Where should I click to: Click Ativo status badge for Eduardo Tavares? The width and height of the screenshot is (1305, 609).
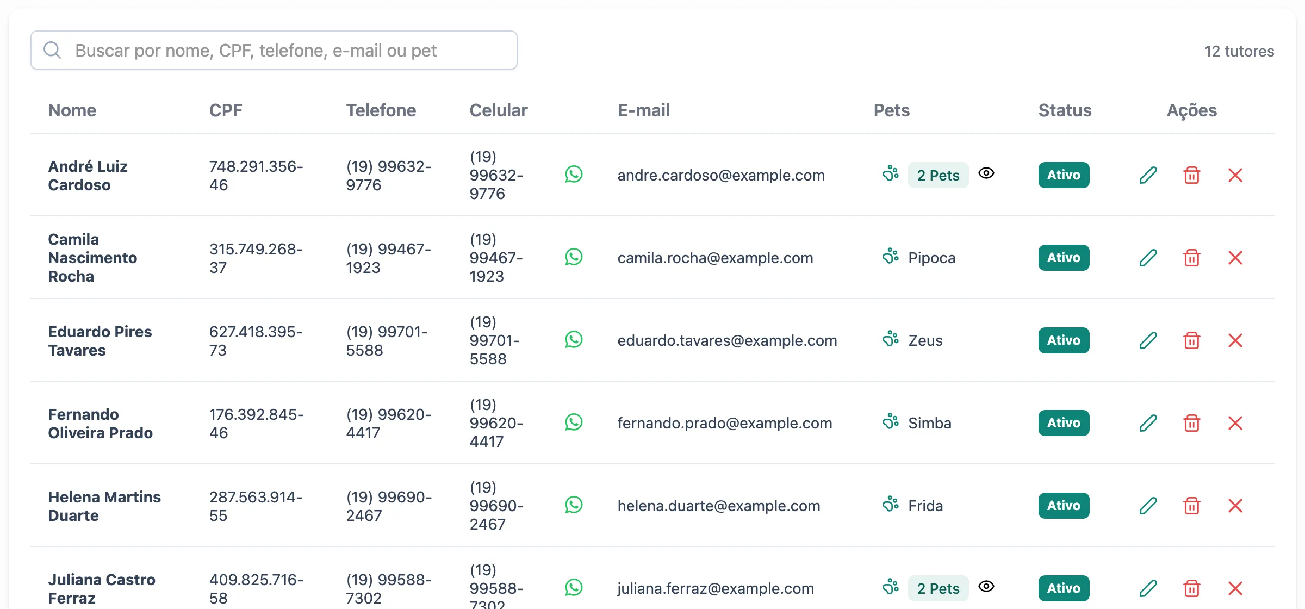coord(1064,340)
